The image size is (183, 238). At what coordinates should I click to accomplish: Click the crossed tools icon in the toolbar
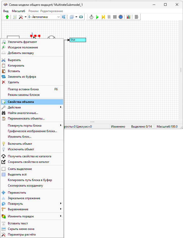click(x=21, y=17)
